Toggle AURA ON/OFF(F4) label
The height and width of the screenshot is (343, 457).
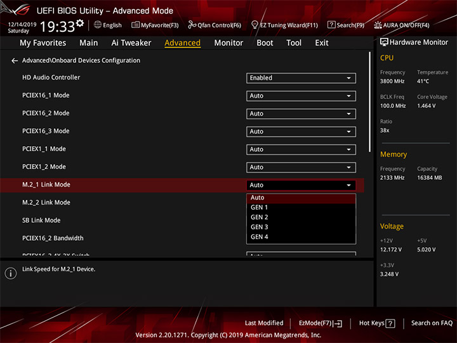406,25
